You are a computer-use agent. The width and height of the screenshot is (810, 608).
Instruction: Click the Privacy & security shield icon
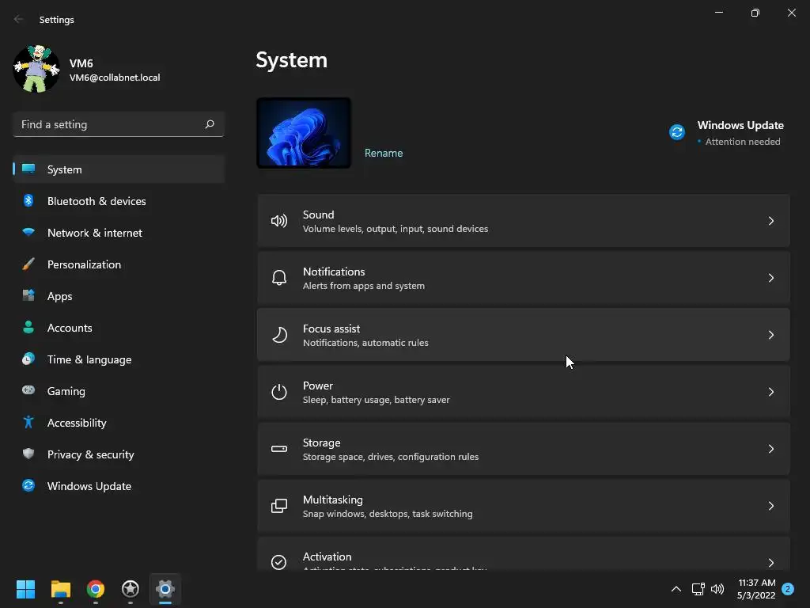point(28,454)
